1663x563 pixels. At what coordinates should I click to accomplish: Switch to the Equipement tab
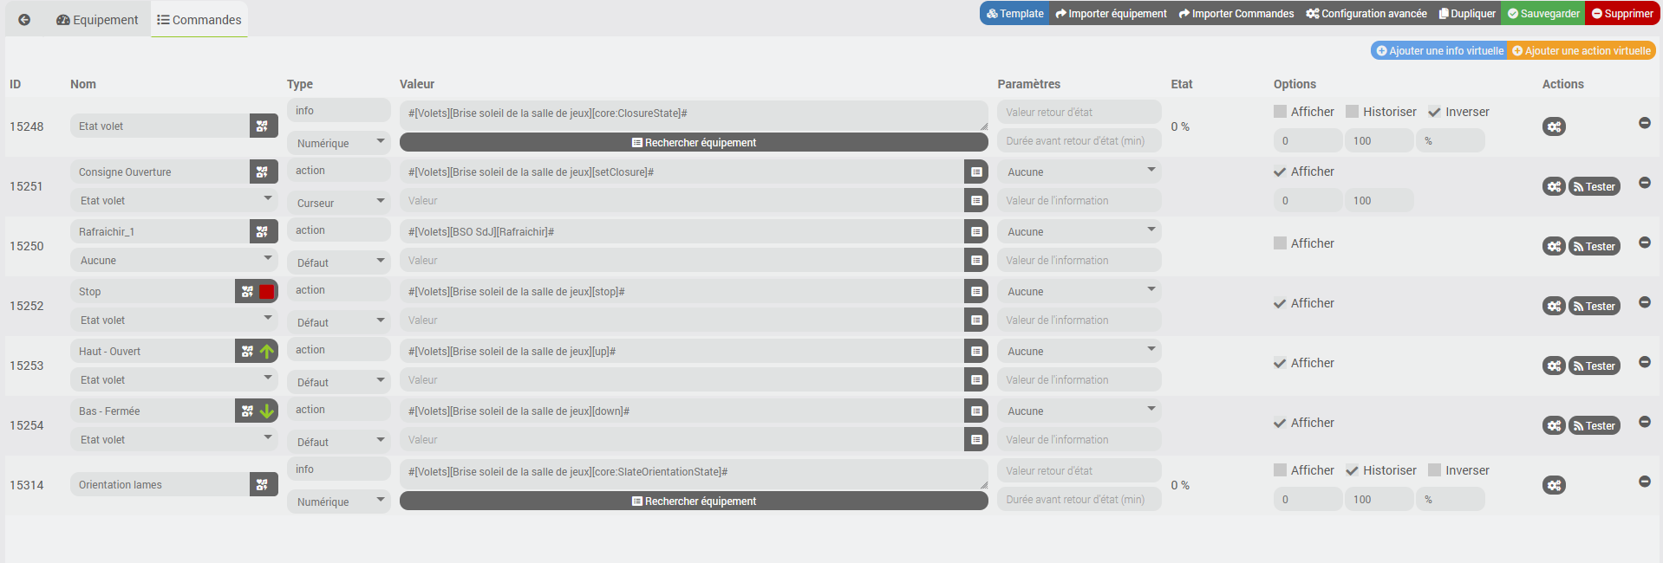pos(97,20)
